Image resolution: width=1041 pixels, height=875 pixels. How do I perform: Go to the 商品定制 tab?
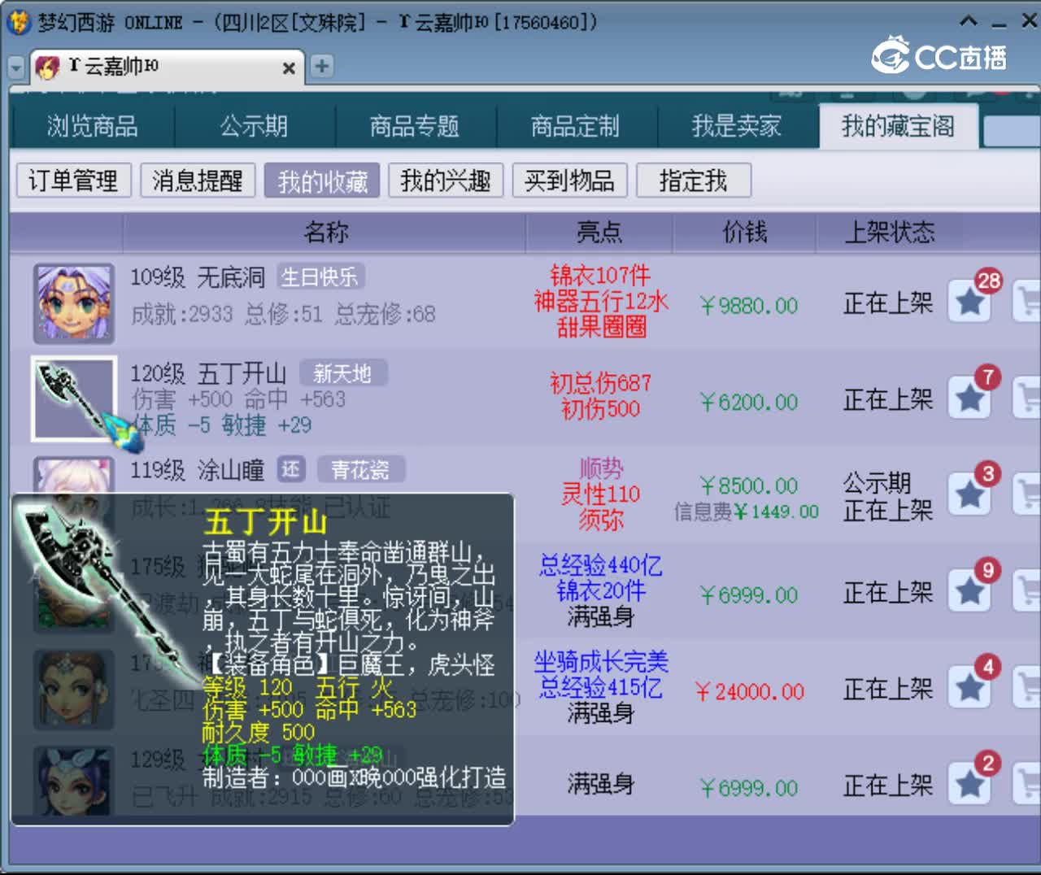tap(575, 127)
